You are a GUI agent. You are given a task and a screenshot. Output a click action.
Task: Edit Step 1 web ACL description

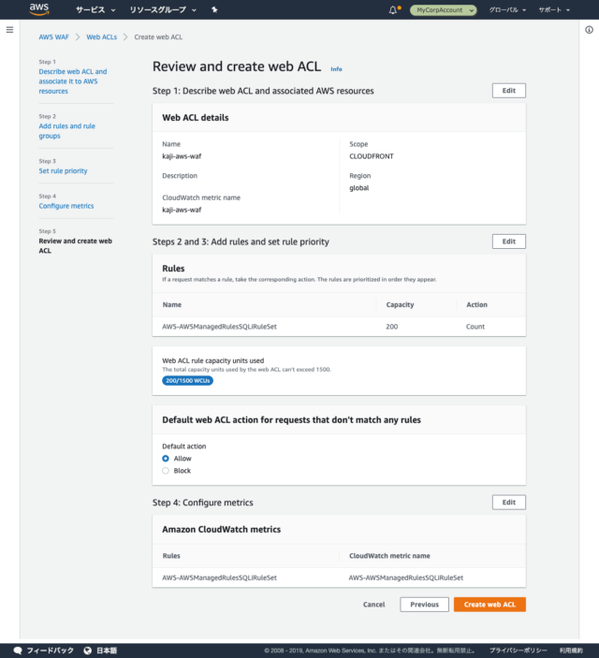tap(509, 91)
